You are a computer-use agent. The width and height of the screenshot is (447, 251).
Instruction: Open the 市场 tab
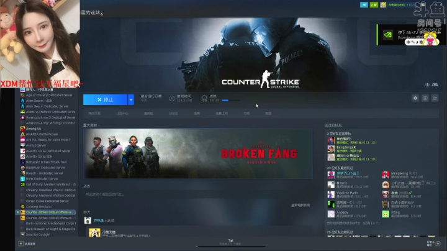coord(246,114)
